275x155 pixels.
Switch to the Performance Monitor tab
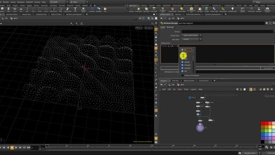pyautogui.click(x=193, y=14)
